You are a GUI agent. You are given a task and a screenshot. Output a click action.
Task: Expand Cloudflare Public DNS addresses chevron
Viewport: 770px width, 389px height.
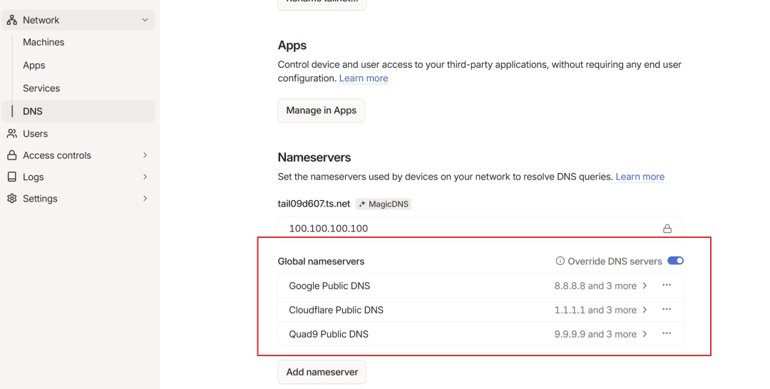pos(645,309)
